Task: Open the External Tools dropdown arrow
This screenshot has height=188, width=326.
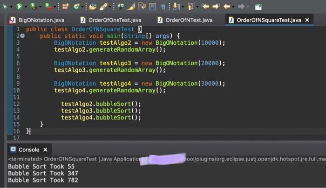Action: point(55,7)
